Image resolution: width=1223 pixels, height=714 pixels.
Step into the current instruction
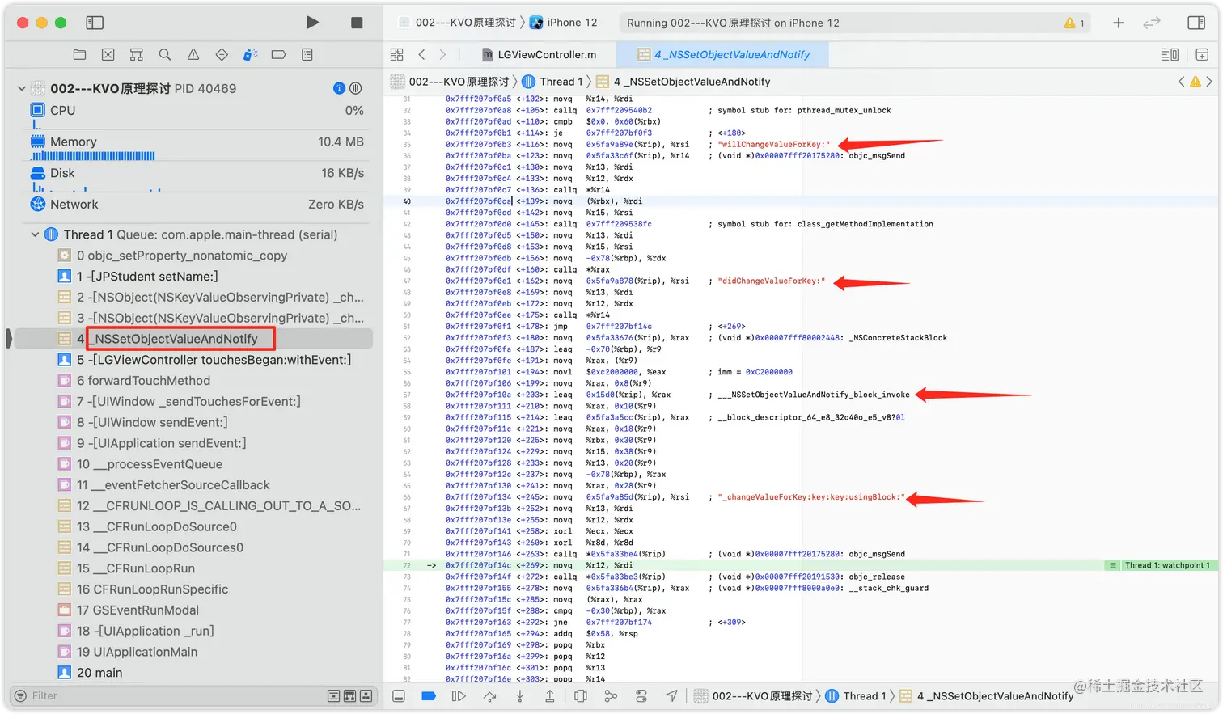coord(520,696)
